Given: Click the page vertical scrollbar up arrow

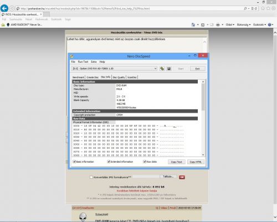Looking at the screenshot, I should (275, 33).
